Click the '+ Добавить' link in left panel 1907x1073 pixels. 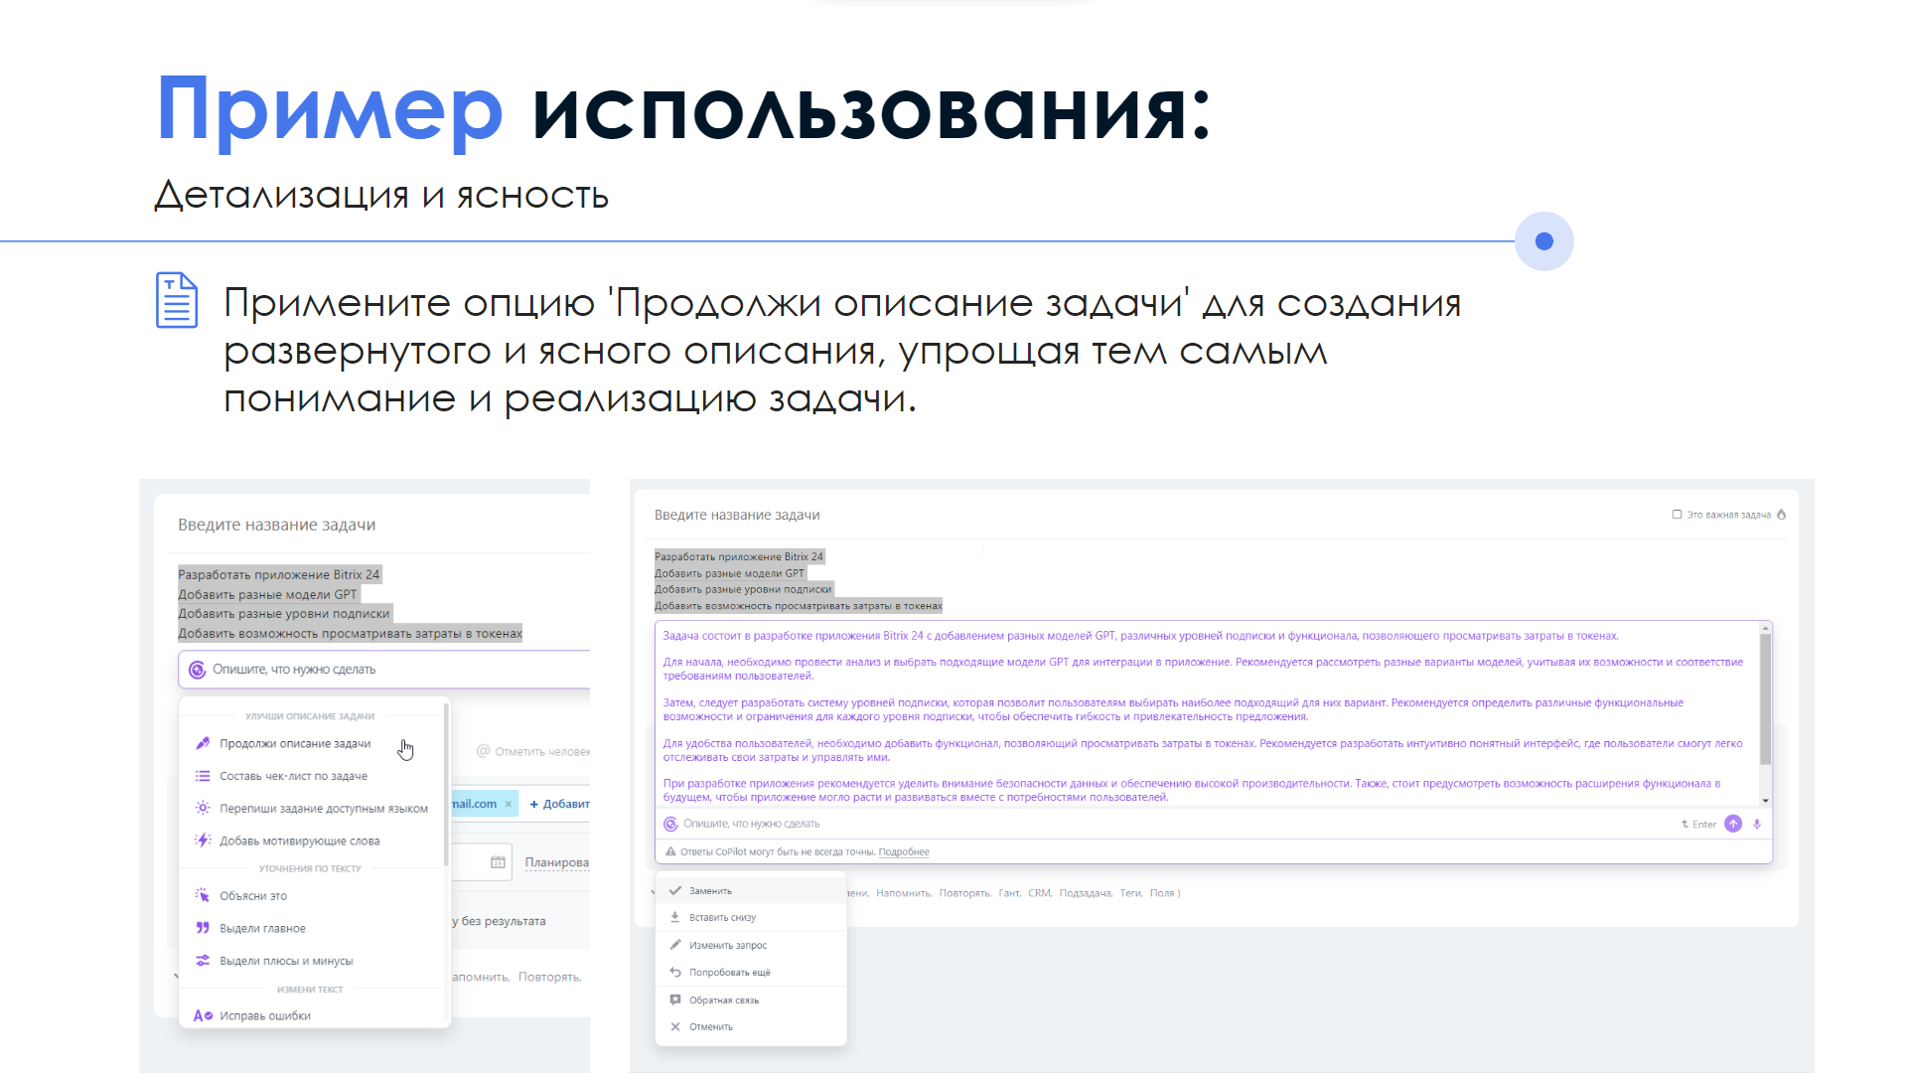click(x=560, y=804)
